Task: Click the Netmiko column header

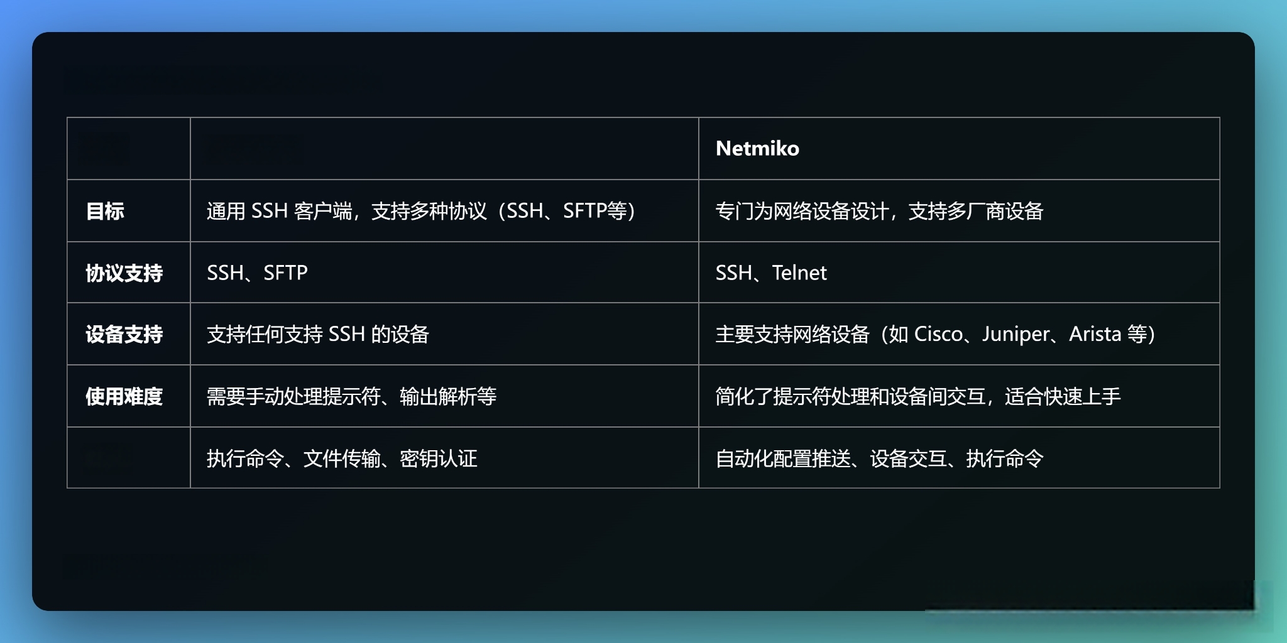Action: 757,149
